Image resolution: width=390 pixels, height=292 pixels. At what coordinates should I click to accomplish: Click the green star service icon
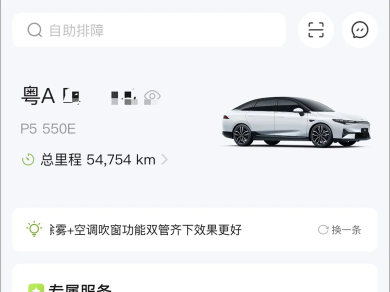(36, 288)
